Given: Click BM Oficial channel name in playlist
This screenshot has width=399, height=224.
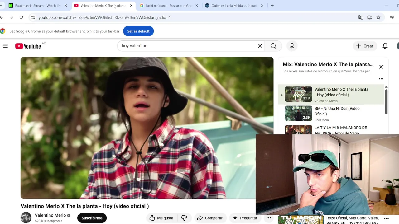Looking at the screenshot, I should point(322,120).
